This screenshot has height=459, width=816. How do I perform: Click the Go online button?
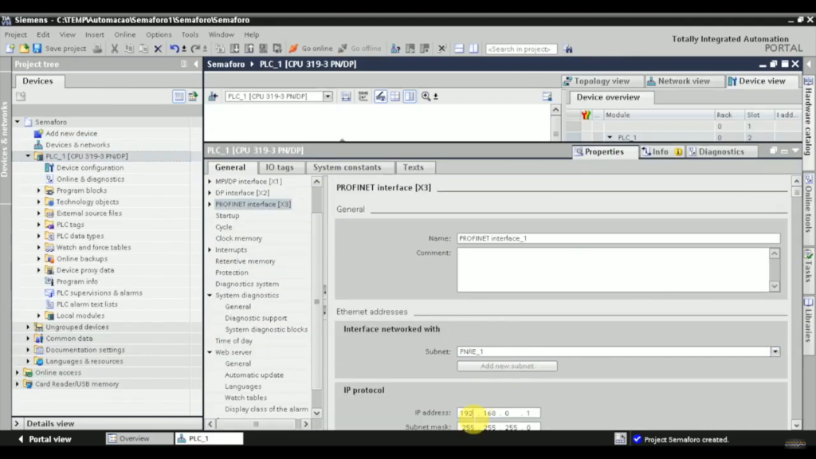pos(312,49)
